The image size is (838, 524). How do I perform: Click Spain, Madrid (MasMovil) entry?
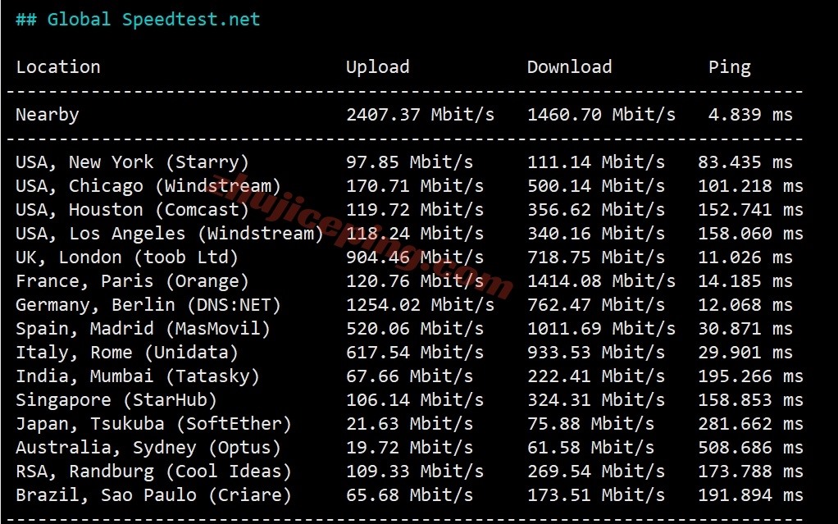[143, 328]
